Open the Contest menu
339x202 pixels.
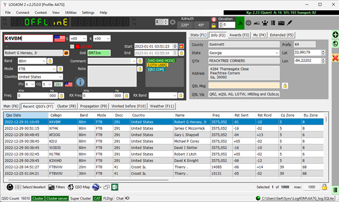[x=41, y=12]
